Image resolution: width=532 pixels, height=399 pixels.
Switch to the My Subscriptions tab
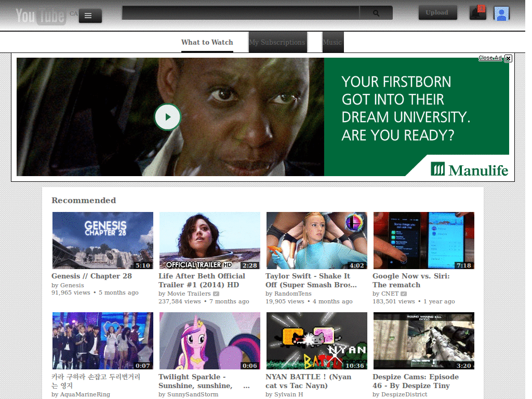pos(277,42)
